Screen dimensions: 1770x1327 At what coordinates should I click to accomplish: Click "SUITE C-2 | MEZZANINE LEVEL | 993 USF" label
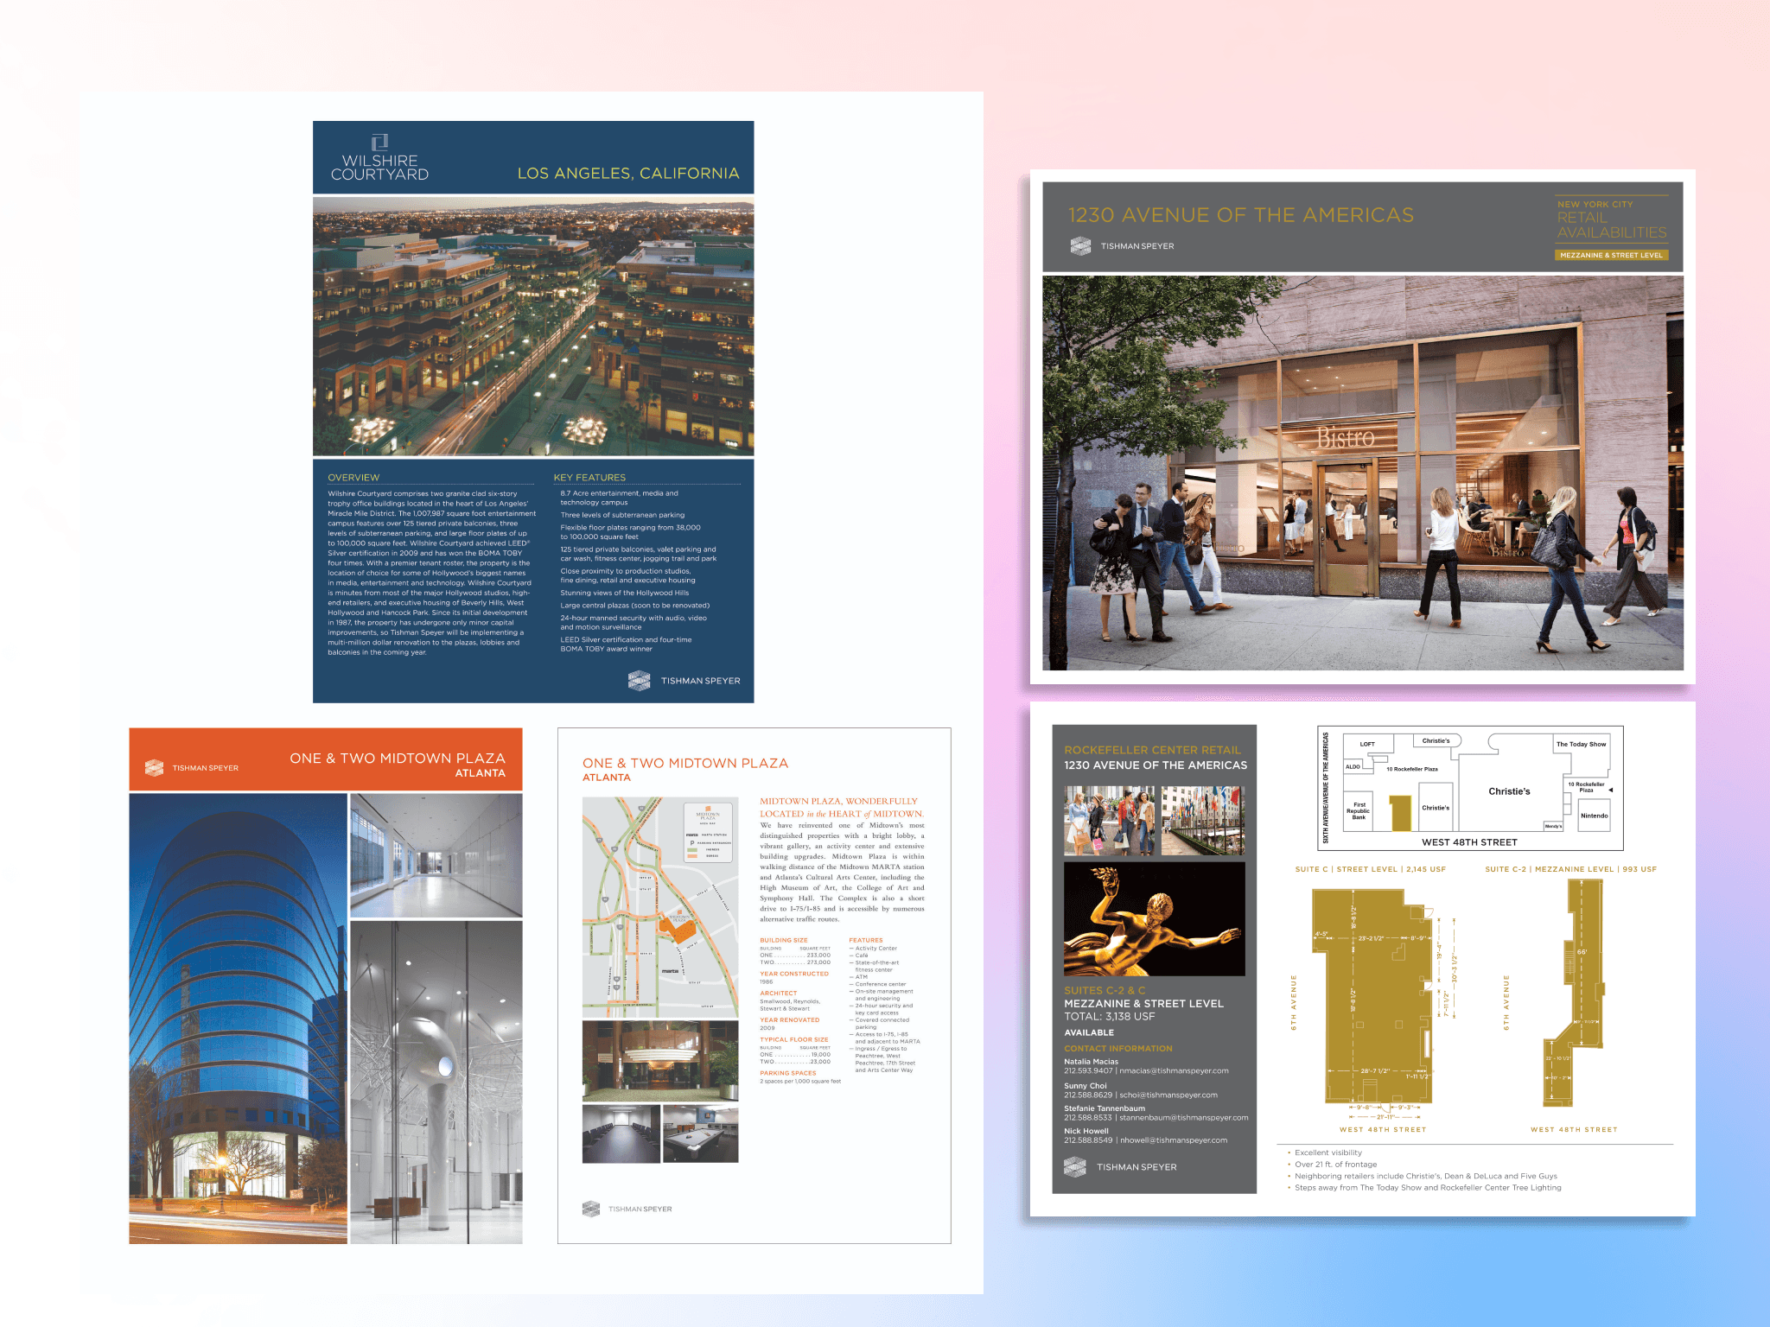1570,870
